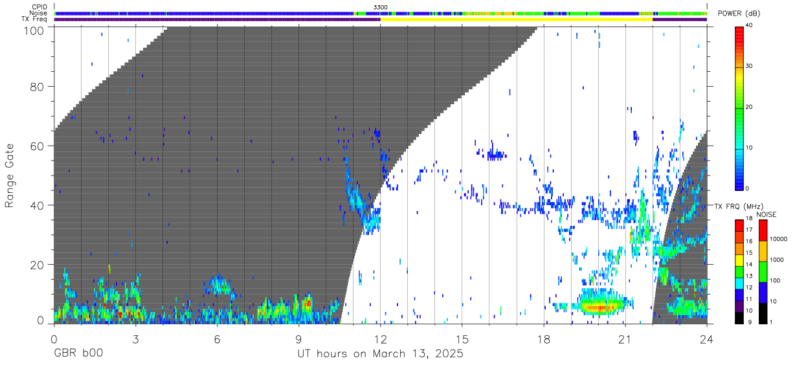Click the x-axis tick label 3
795x367 pixels.
coord(135,339)
